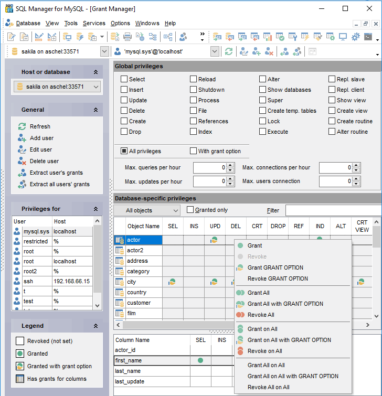Collapse the Privileges for panel

point(95,209)
